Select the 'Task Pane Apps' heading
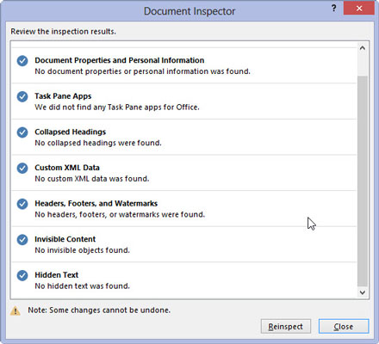Viewport: 379px width, 344px height. [63, 96]
